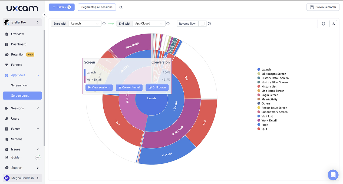This screenshot has height=184, width=343.
Task: Toggle Work Detail series in legend
Action: point(269,120)
